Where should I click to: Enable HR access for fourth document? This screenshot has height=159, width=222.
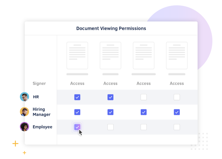pyautogui.click(x=177, y=97)
